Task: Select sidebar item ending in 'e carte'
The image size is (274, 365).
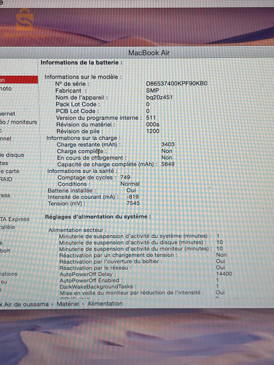Action: click(10, 171)
